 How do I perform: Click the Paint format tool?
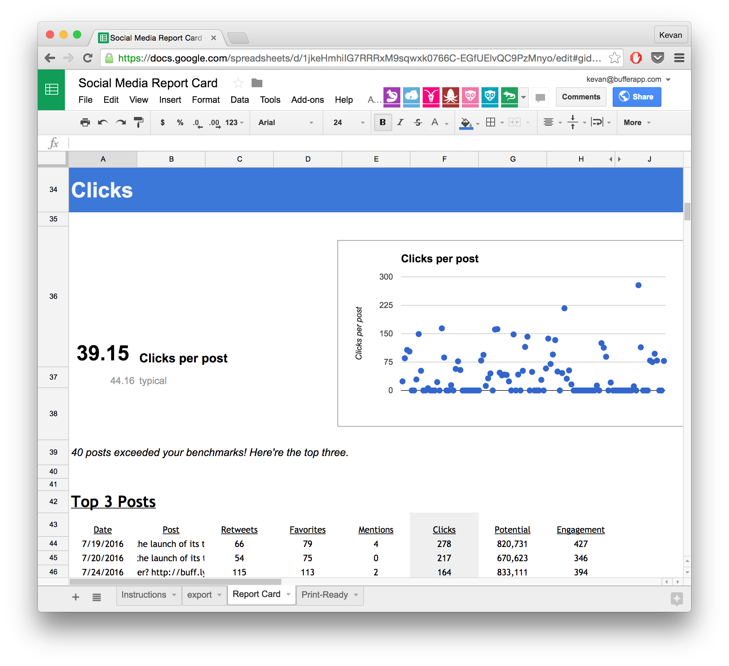click(139, 123)
